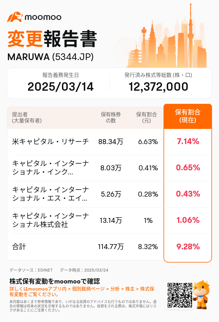Click the 保有株券の数 column header
This screenshot has height=322, width=219.
pyautogui.click(x=111, y=118)
